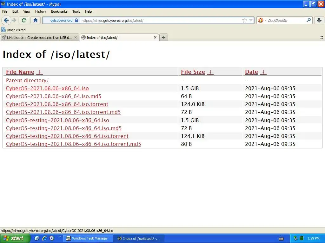The width and height of the screenshot is (325, 243).
Task: Click the padlock site security icon
Action: 76,21
